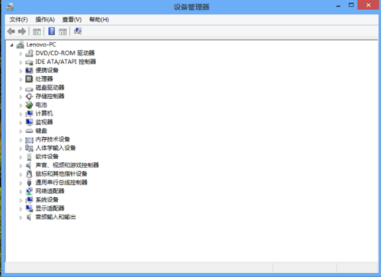Collapse the Lenovo-PC root node
This screenshot has height=277, width=381.
11,45
